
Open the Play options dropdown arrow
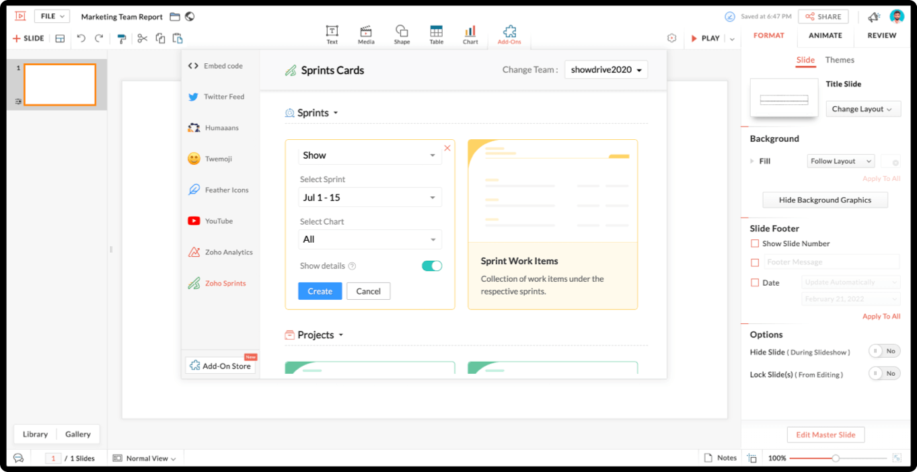(732, 39)
